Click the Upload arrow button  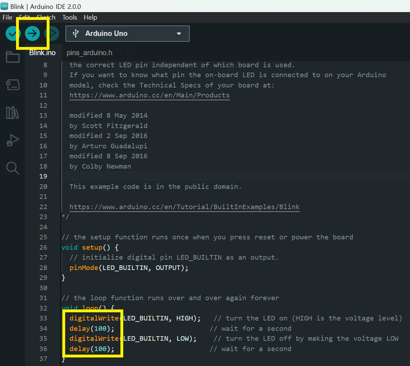[x=32, y=33]
